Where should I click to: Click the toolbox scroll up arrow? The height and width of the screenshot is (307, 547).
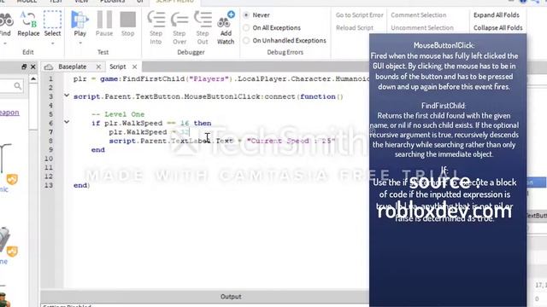[33, 79]
